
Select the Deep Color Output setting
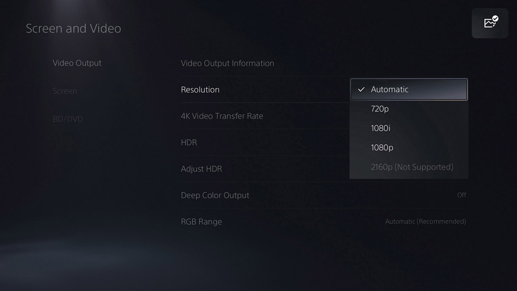coord(215,196)
